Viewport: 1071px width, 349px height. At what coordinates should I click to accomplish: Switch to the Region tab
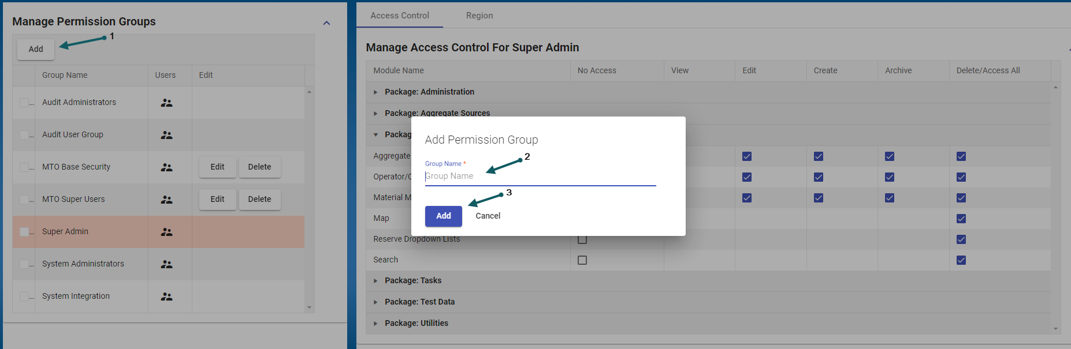pos(479,16)
